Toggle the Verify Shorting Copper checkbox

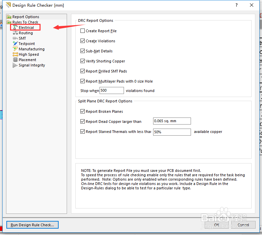tap(82, 61)
